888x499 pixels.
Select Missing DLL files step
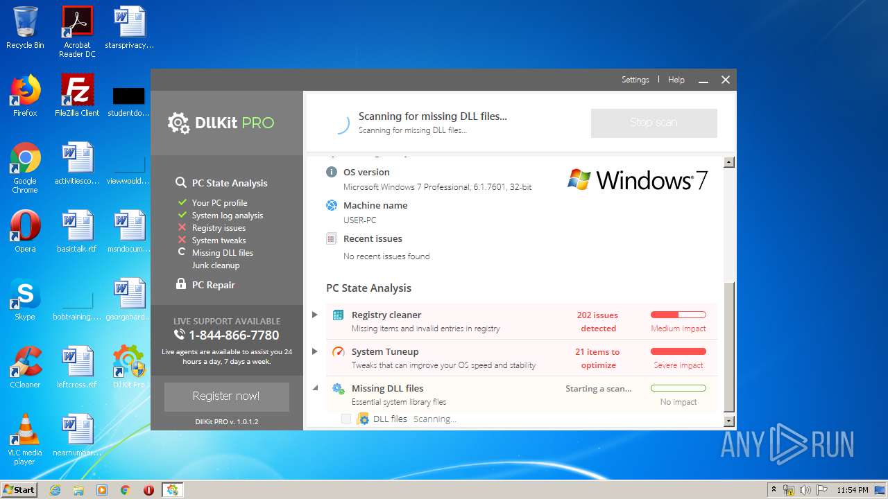point(223,253)
